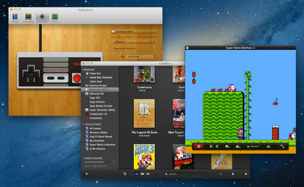Click the NeoGeo Pocket console icon
304x187 pixels.
click(x=87, y=85)
